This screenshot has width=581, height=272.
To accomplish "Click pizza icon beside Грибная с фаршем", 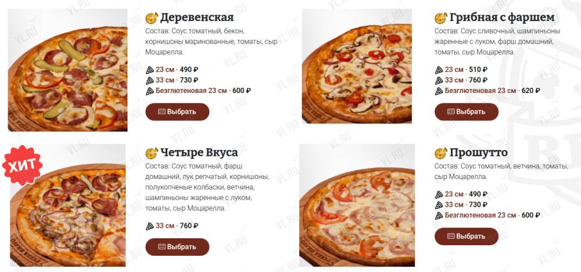I will tap(441, 18).
